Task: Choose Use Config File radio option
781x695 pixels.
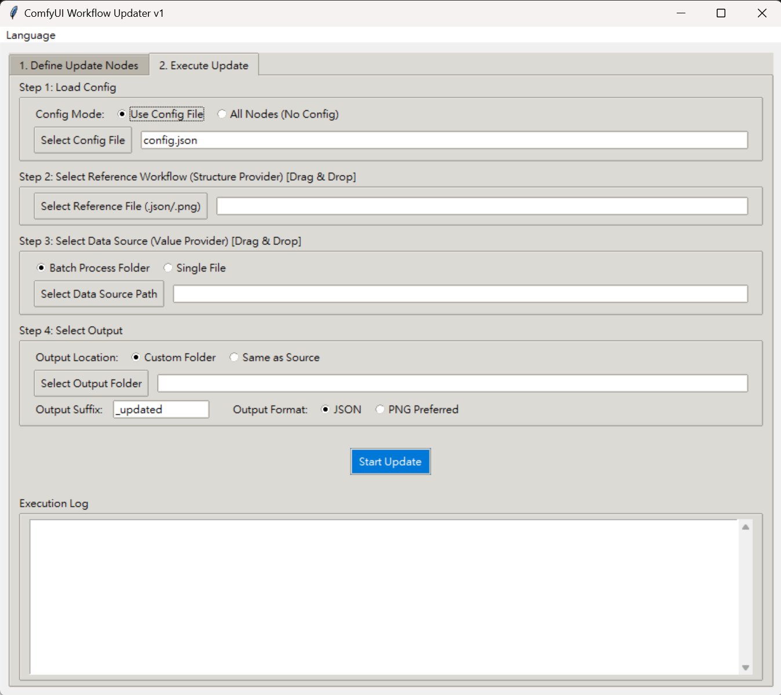Action: (x=122, y=114)
